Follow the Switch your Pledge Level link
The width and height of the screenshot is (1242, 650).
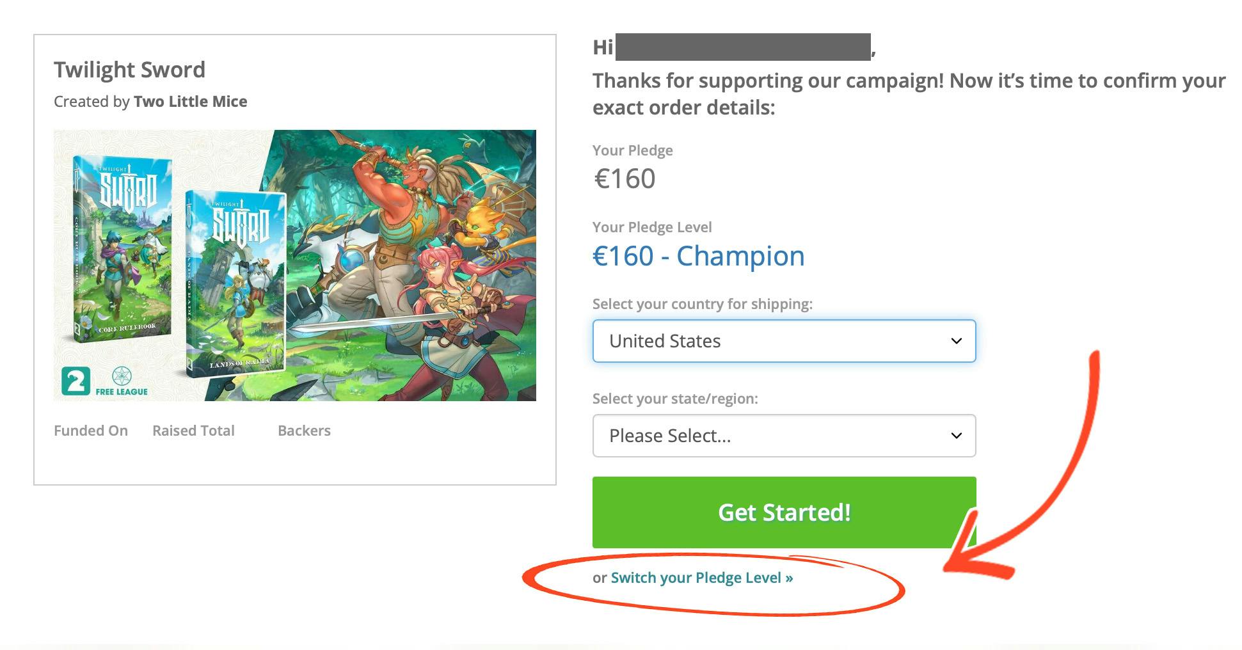(701, 578)
